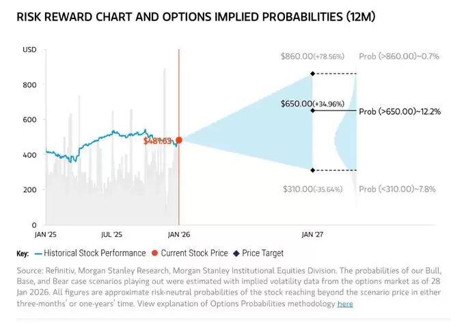Viewport: 451px width, 324px height.
Task: Click the blue line icon in the key
Action: (38, 253)
